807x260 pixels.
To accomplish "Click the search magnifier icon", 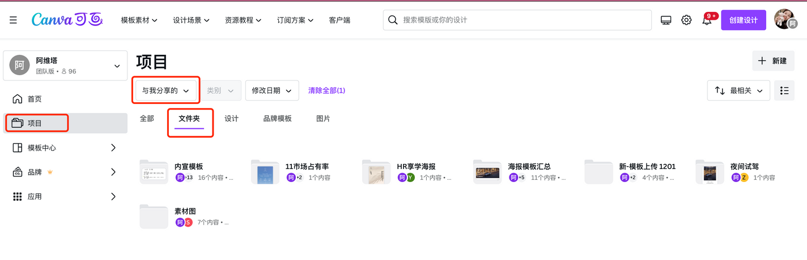I will click(393, 20).
